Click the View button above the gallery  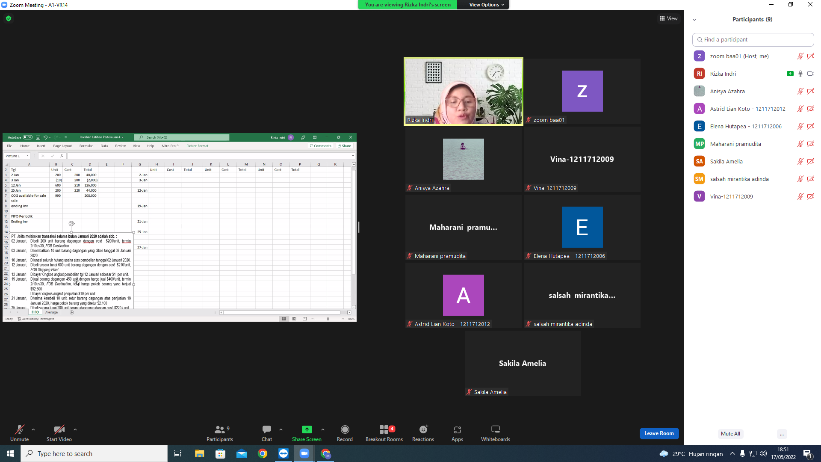[669, 18]
